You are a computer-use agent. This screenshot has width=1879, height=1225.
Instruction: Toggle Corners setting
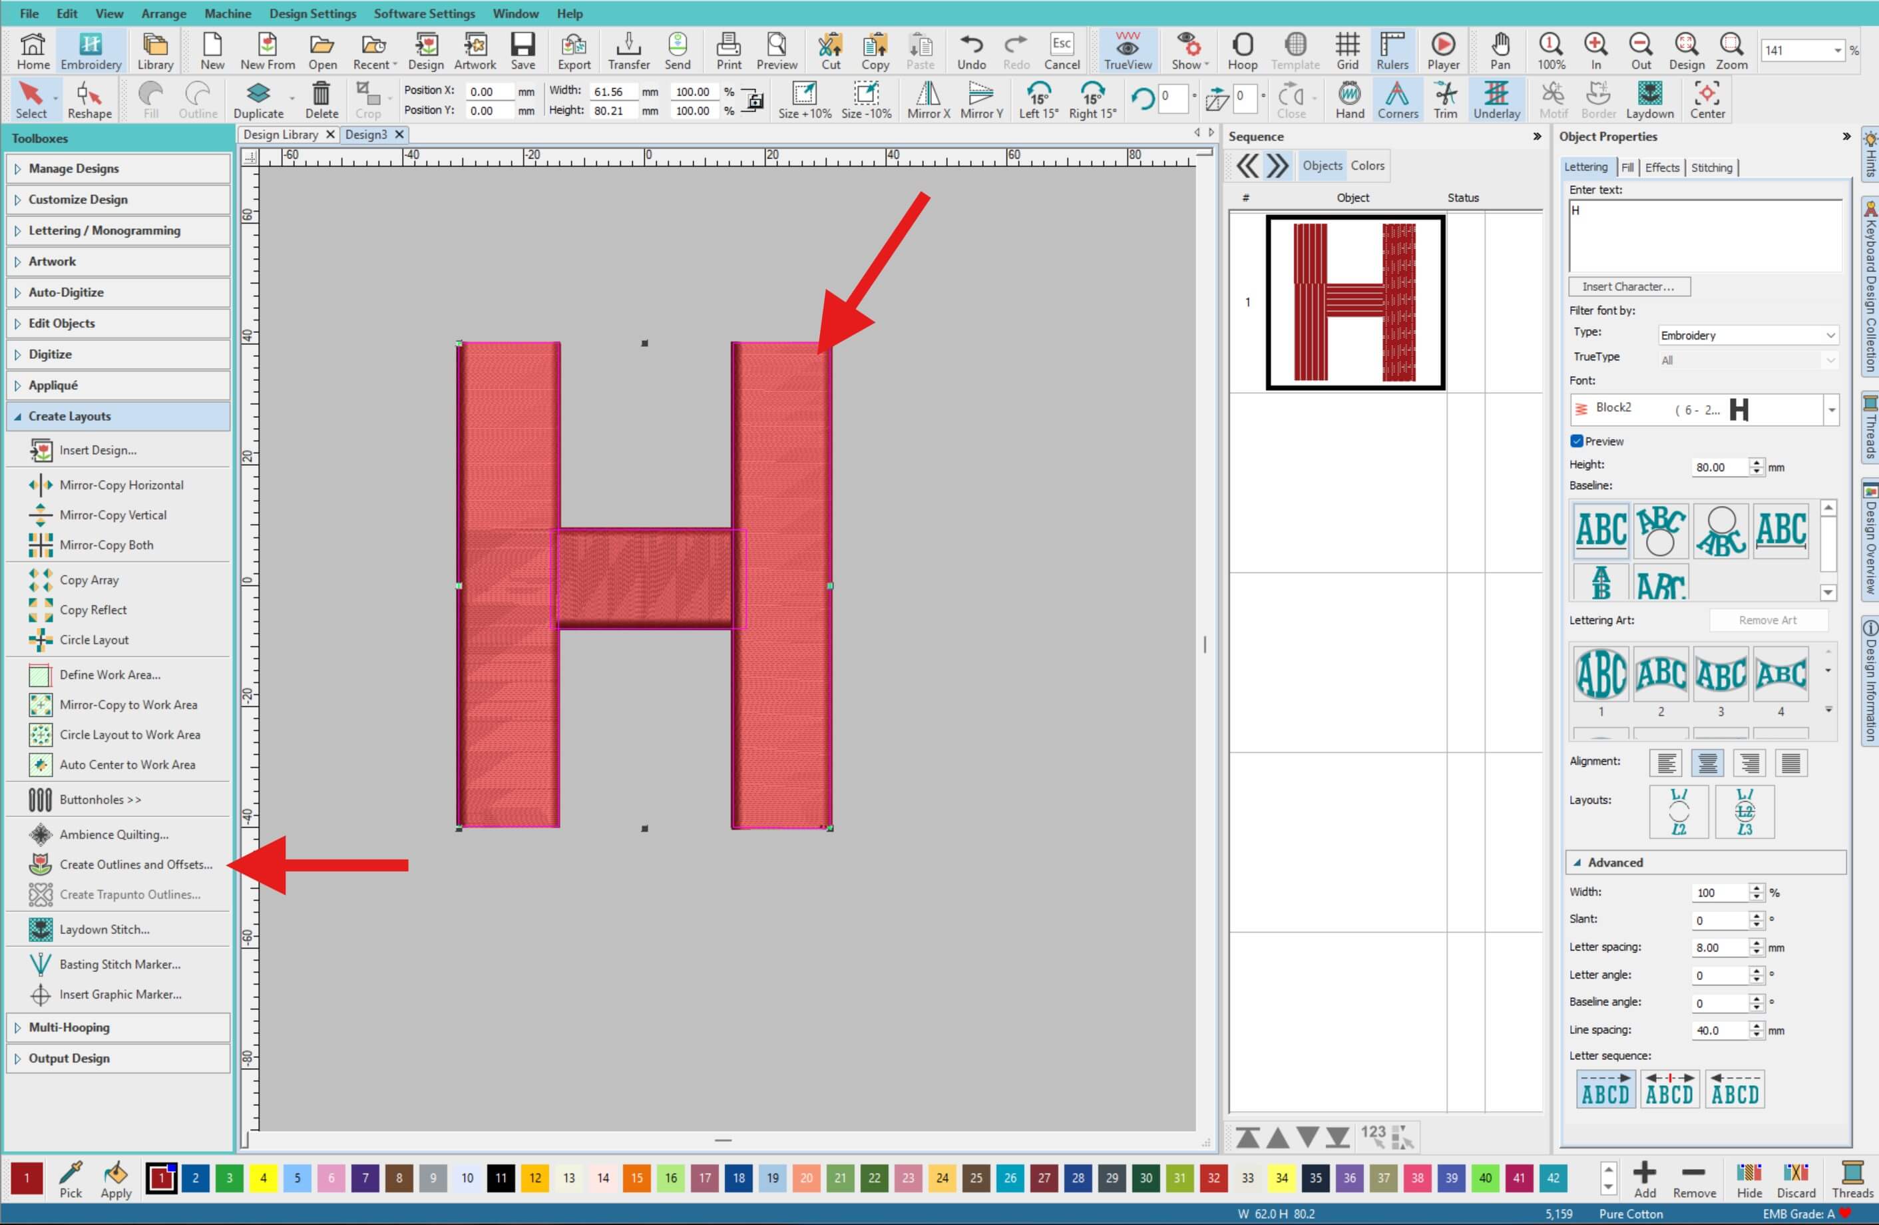click(x=1397, y=101)
